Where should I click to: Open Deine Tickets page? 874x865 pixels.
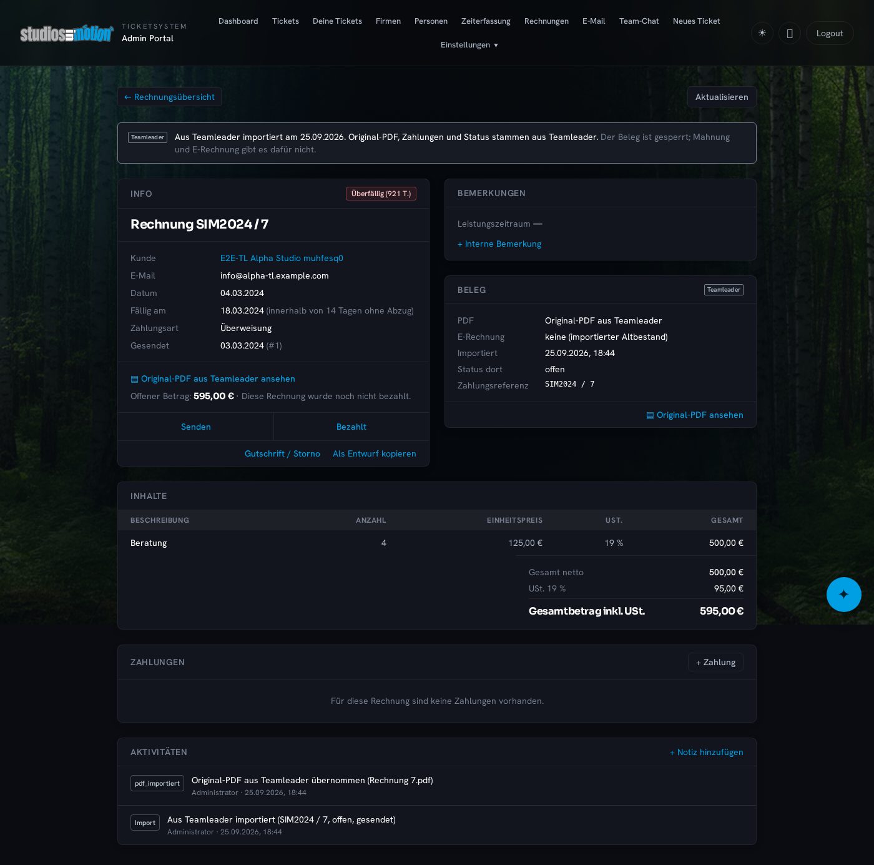pyautogui.click(x=337, y=21)
